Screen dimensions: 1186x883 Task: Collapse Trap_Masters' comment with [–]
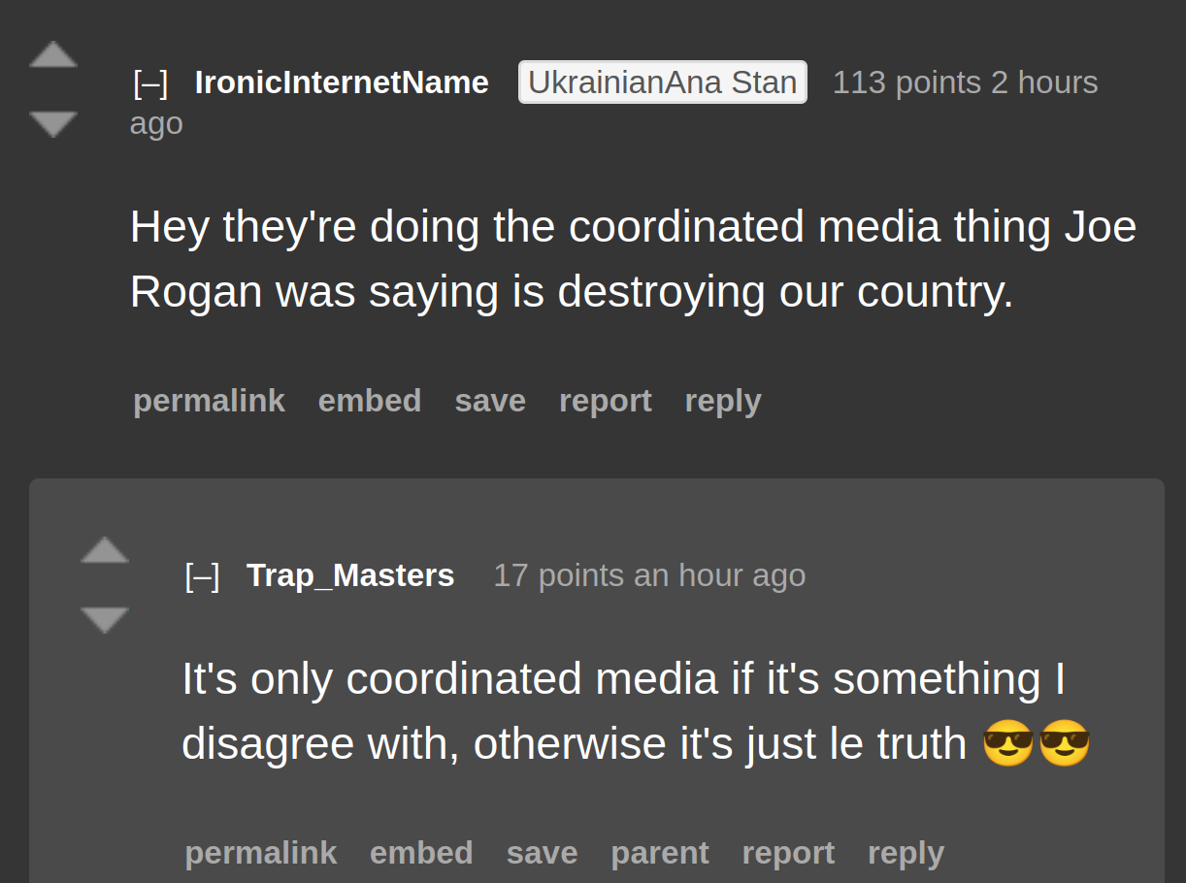pyautogui.click(x=202, y=575)
